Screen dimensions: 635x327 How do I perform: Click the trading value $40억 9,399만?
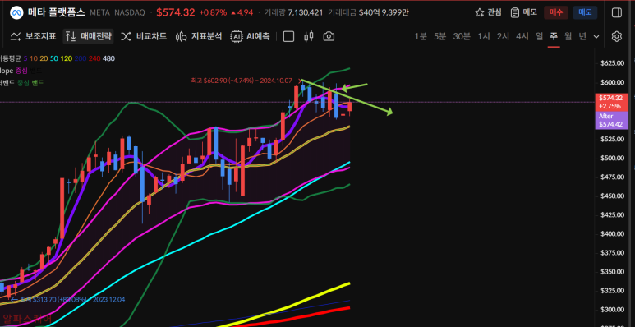pos(384,12)
